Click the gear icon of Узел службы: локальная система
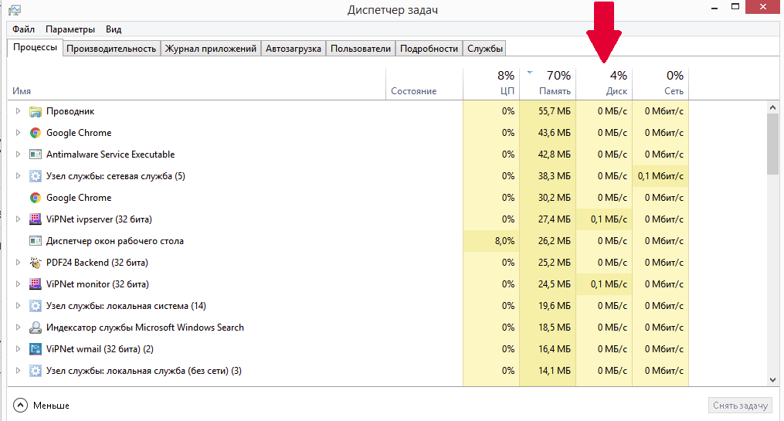The image size is (784, 421). pos(35,306)
